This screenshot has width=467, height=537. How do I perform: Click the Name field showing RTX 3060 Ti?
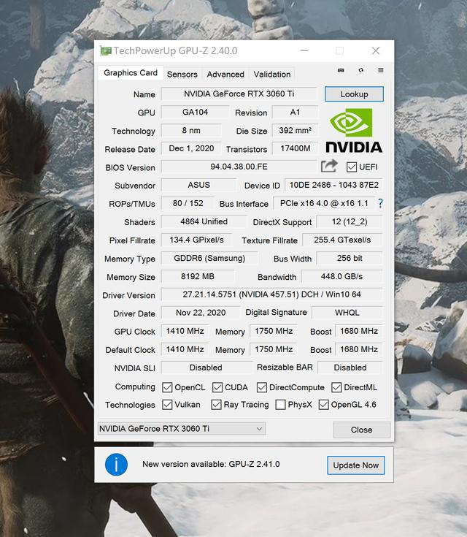pyautogui.click(x=239, y=94)
